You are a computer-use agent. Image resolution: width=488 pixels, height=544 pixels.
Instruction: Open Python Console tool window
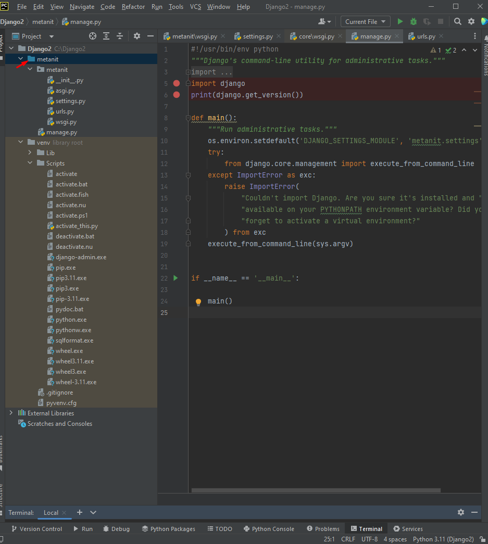click(x=269, y=529)
